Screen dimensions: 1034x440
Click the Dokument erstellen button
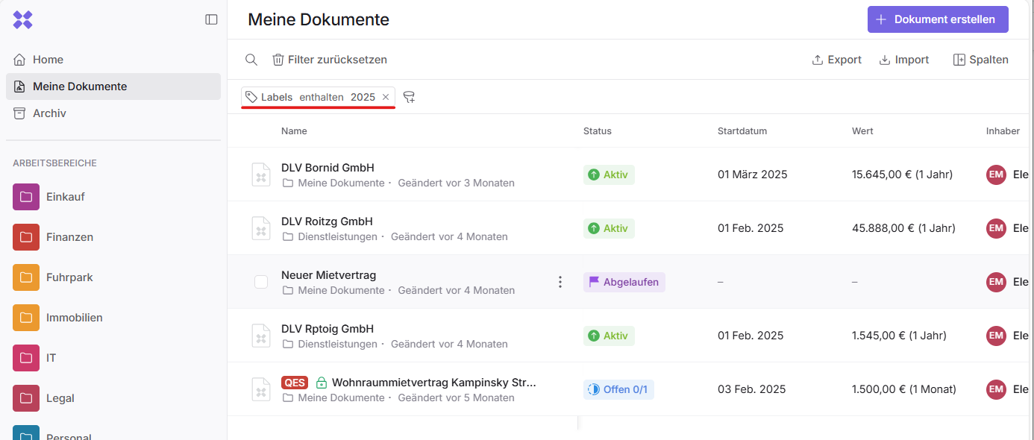[x=937, y=19]
